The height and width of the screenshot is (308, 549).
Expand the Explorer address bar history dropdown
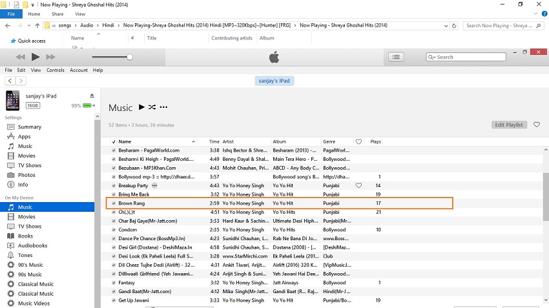tap(444, 25)
